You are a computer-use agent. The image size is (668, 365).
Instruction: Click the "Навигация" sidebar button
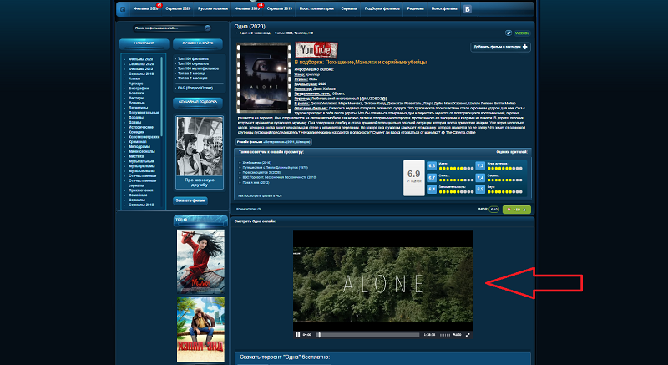[144, 44]
